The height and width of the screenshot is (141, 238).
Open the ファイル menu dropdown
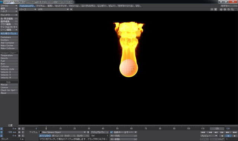pyautogui.click(x=9, y=6)
